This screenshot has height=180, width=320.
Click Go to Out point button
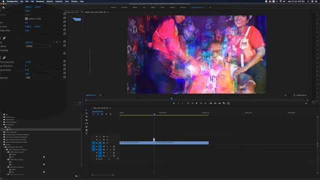point(205,103)
